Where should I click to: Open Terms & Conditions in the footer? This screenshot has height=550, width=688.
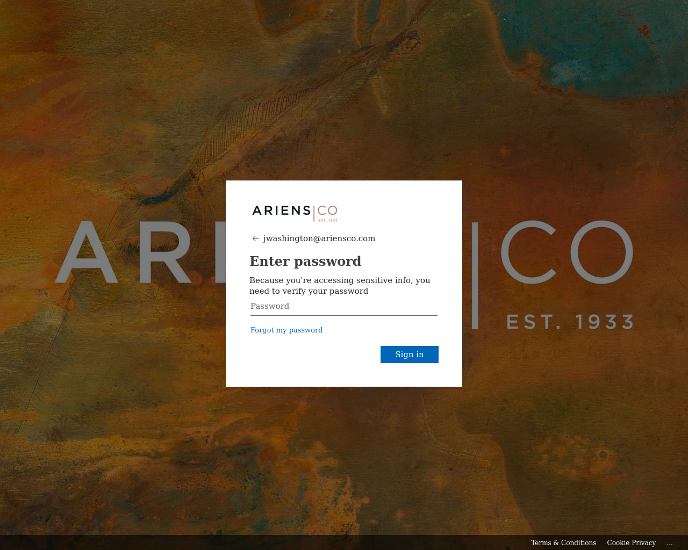pos(563,543)
